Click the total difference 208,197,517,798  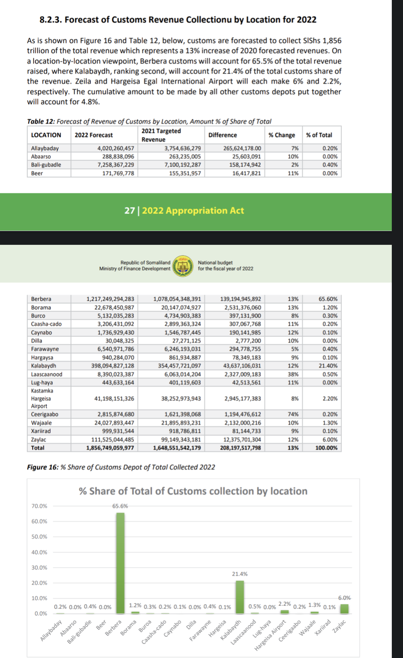tap(241, 448)
